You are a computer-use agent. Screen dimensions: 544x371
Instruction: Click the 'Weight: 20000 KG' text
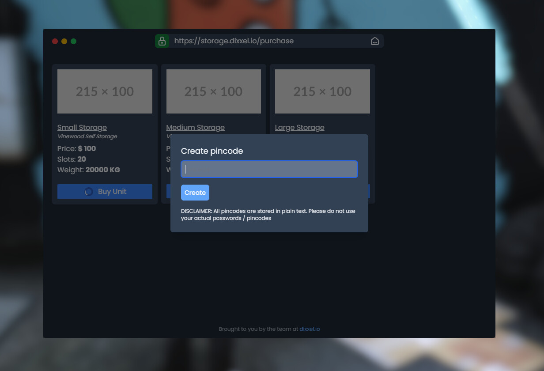pyautogui.click(x=88, y=170)
